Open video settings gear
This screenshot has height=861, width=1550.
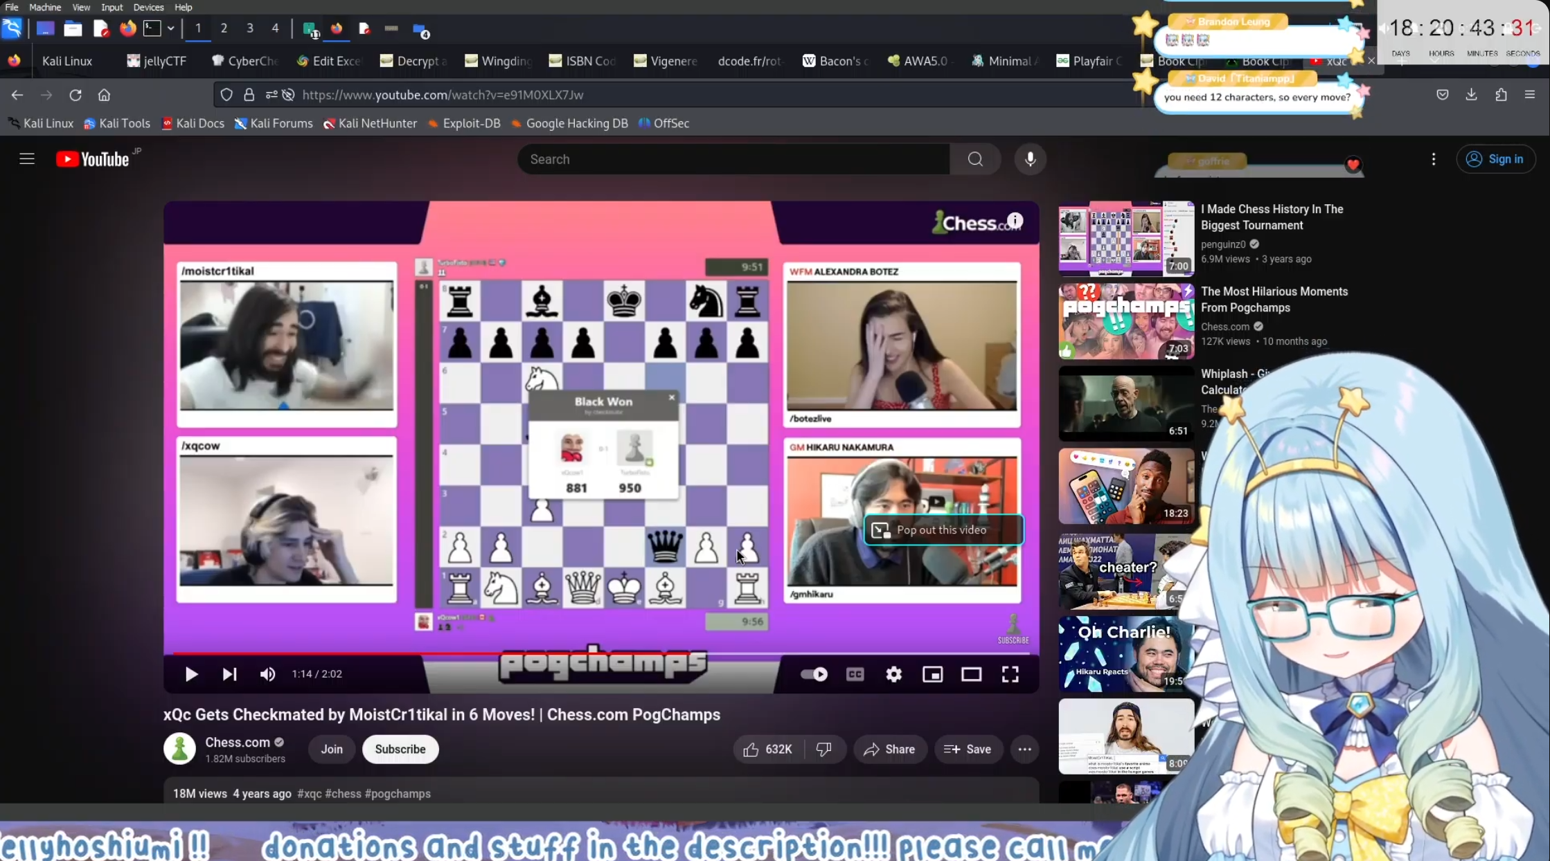point(893,674)
